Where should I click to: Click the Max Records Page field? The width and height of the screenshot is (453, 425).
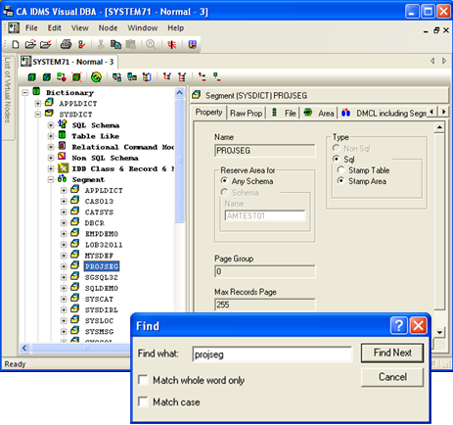(265, 305)
